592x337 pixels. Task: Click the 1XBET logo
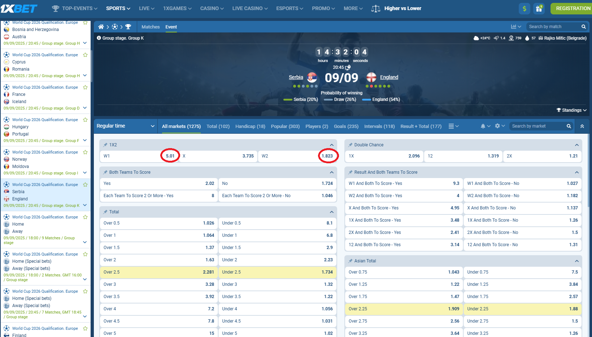pyautogui.click(x=19, y=8)
